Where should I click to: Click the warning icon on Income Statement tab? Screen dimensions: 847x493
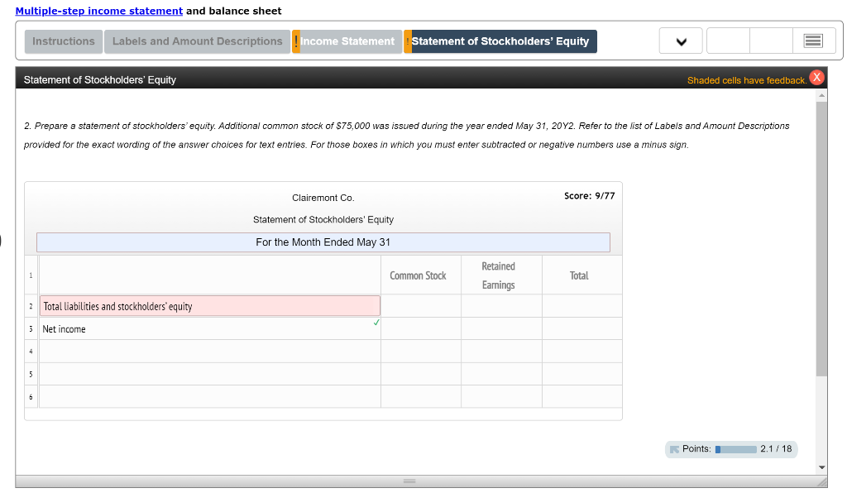296,41
